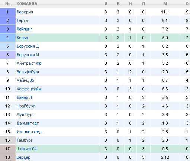190x161 pixels.
Task: Open the Шальке 04 team link
Action: [x=26, y=149]
